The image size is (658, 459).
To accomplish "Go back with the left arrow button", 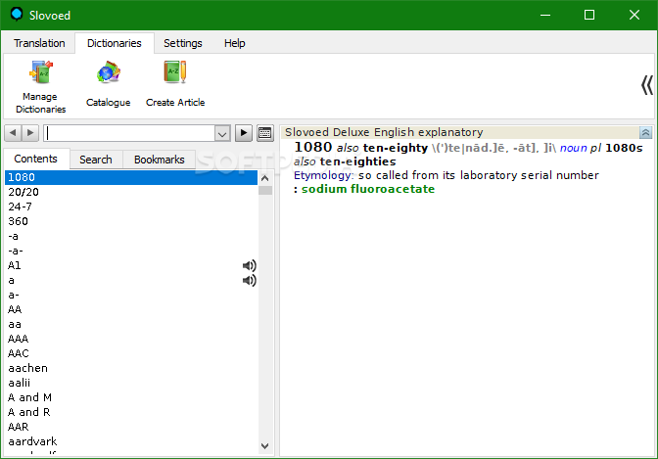I will click(x=13, y=133).
